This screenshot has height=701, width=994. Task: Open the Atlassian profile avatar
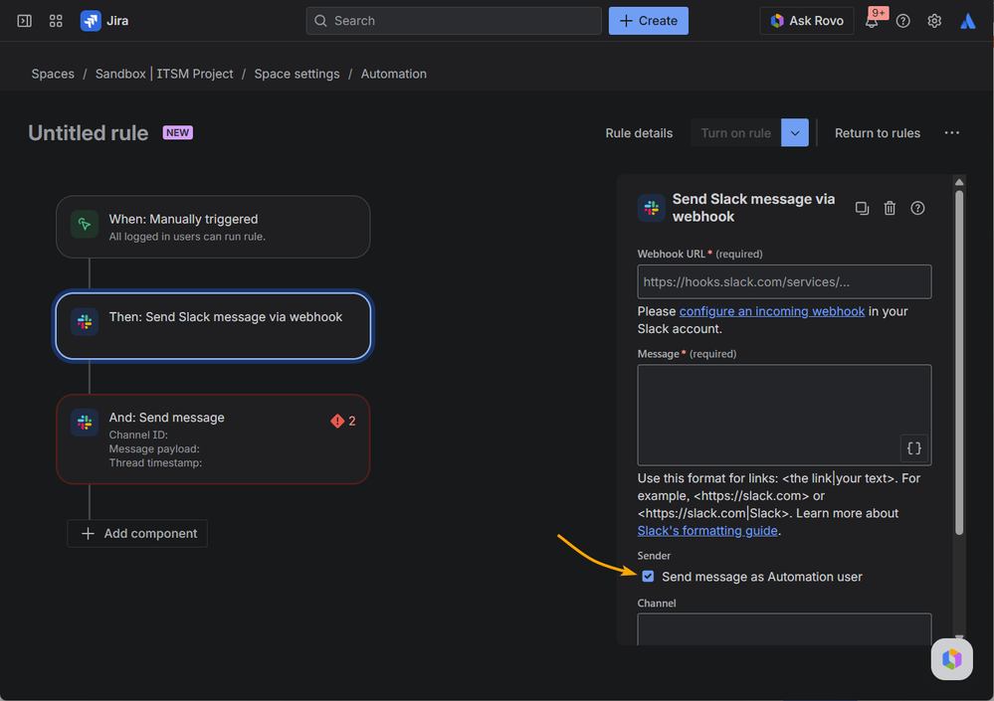point(967,21)
